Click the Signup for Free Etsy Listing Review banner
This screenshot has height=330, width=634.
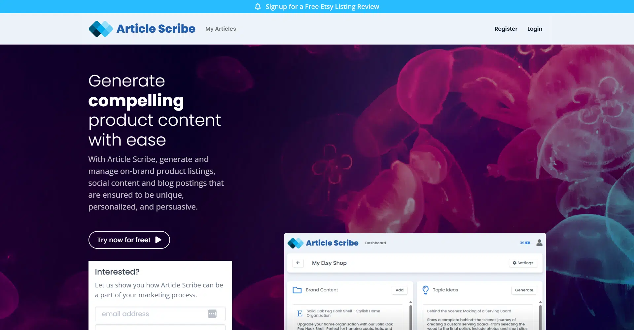322,7
